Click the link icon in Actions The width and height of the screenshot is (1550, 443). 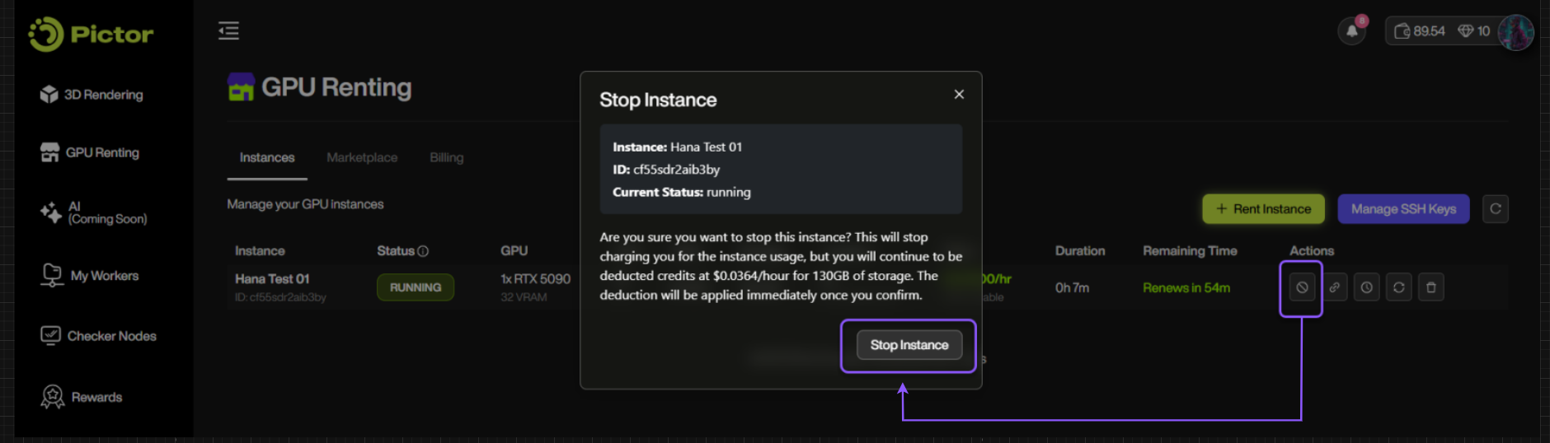tap(1334, 287)
